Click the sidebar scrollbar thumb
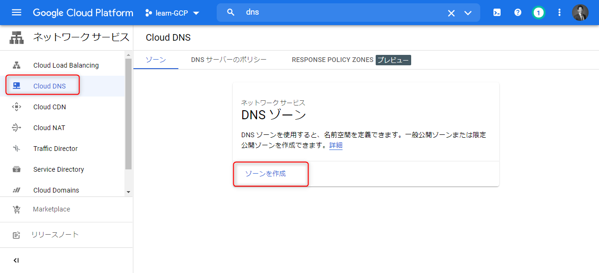Screen dimensions: 599x273 pyautogui.click(x=128, y=114)
